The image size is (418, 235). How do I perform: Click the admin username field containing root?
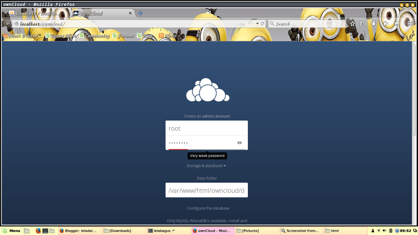[x=207, y=128]
